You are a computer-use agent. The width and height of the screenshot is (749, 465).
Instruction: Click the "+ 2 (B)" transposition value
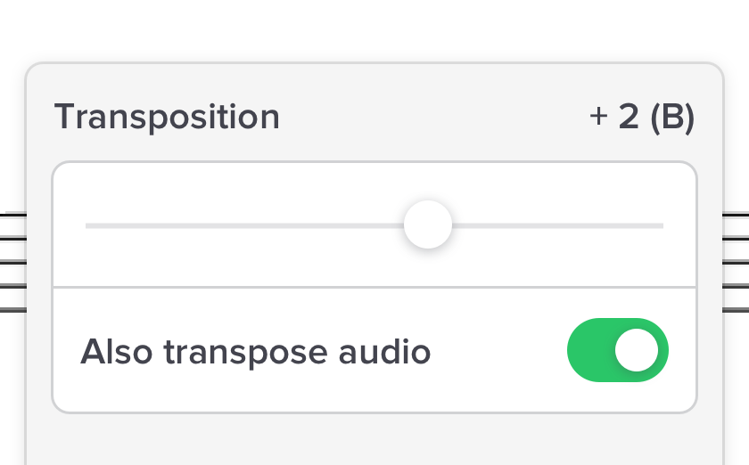tap(642, 118)
